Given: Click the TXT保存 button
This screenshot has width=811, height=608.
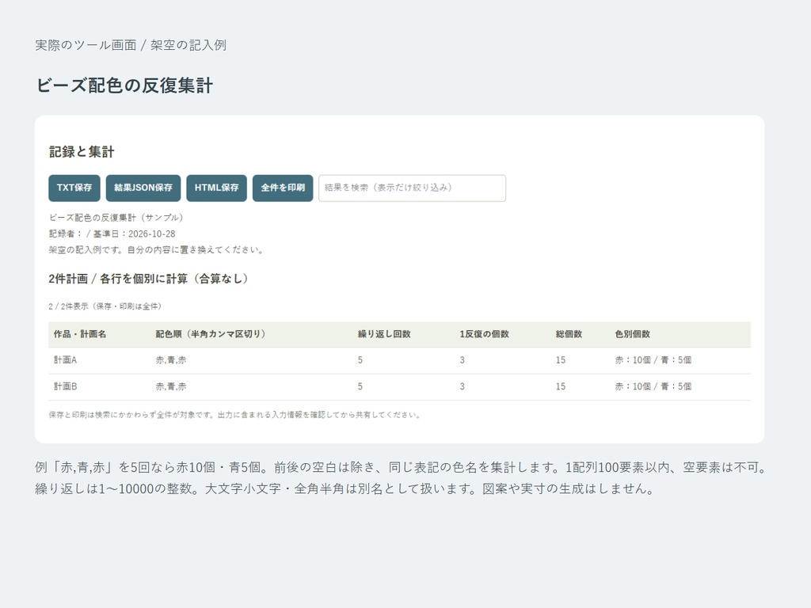Looking at the screenshot, I should tap(74, 188).
